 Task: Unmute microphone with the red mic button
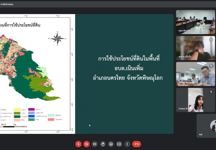click(x=78, y=144)
